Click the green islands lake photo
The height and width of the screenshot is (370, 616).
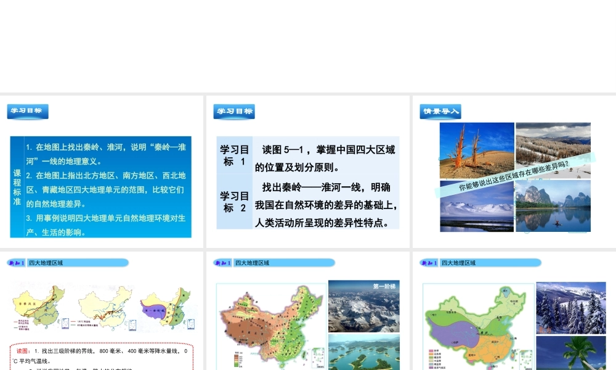[x=364, y=352]
